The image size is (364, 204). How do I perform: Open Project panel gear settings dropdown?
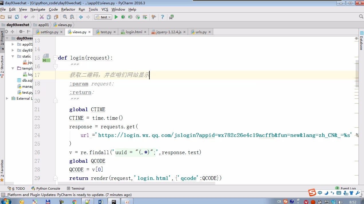coord(21,32)
